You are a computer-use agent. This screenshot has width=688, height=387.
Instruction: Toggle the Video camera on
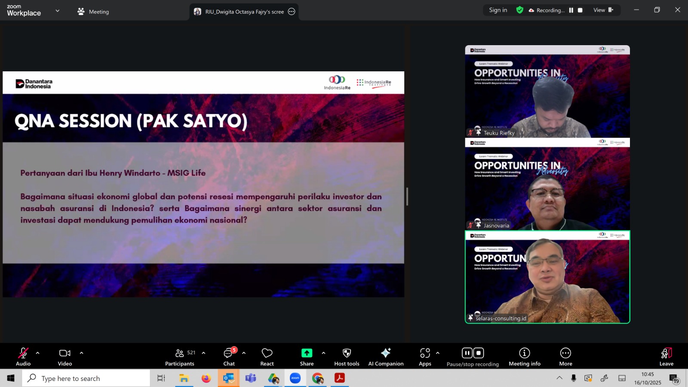point(65,357)
